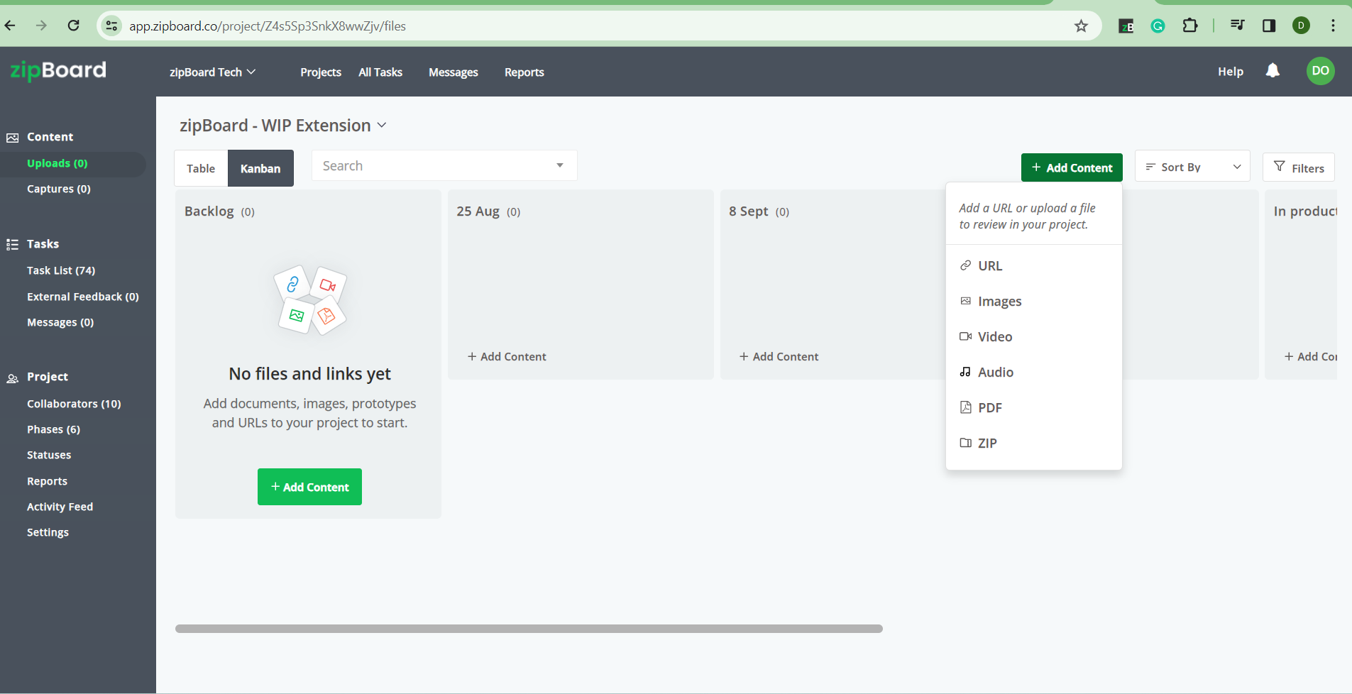Select the Images upload option

click(1000, 301)
